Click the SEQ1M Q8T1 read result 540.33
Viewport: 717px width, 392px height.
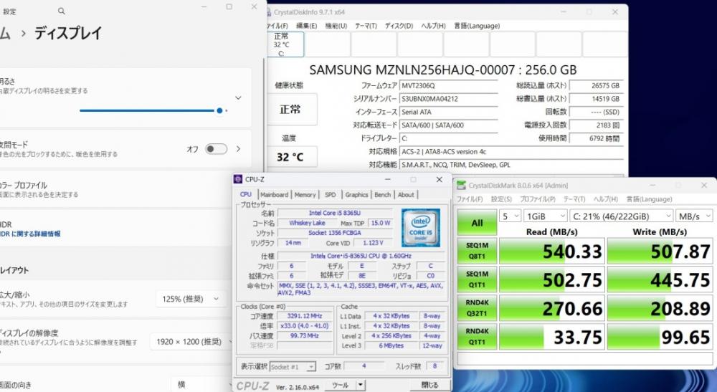(x=552, y=252)
